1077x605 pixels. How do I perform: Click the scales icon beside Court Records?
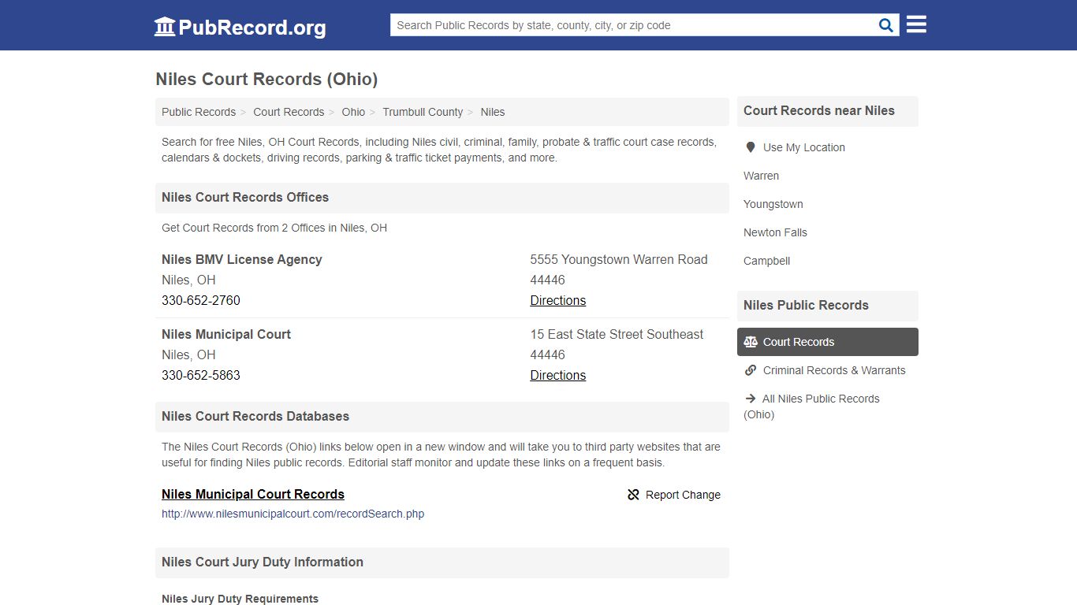(x=751, y=342)
